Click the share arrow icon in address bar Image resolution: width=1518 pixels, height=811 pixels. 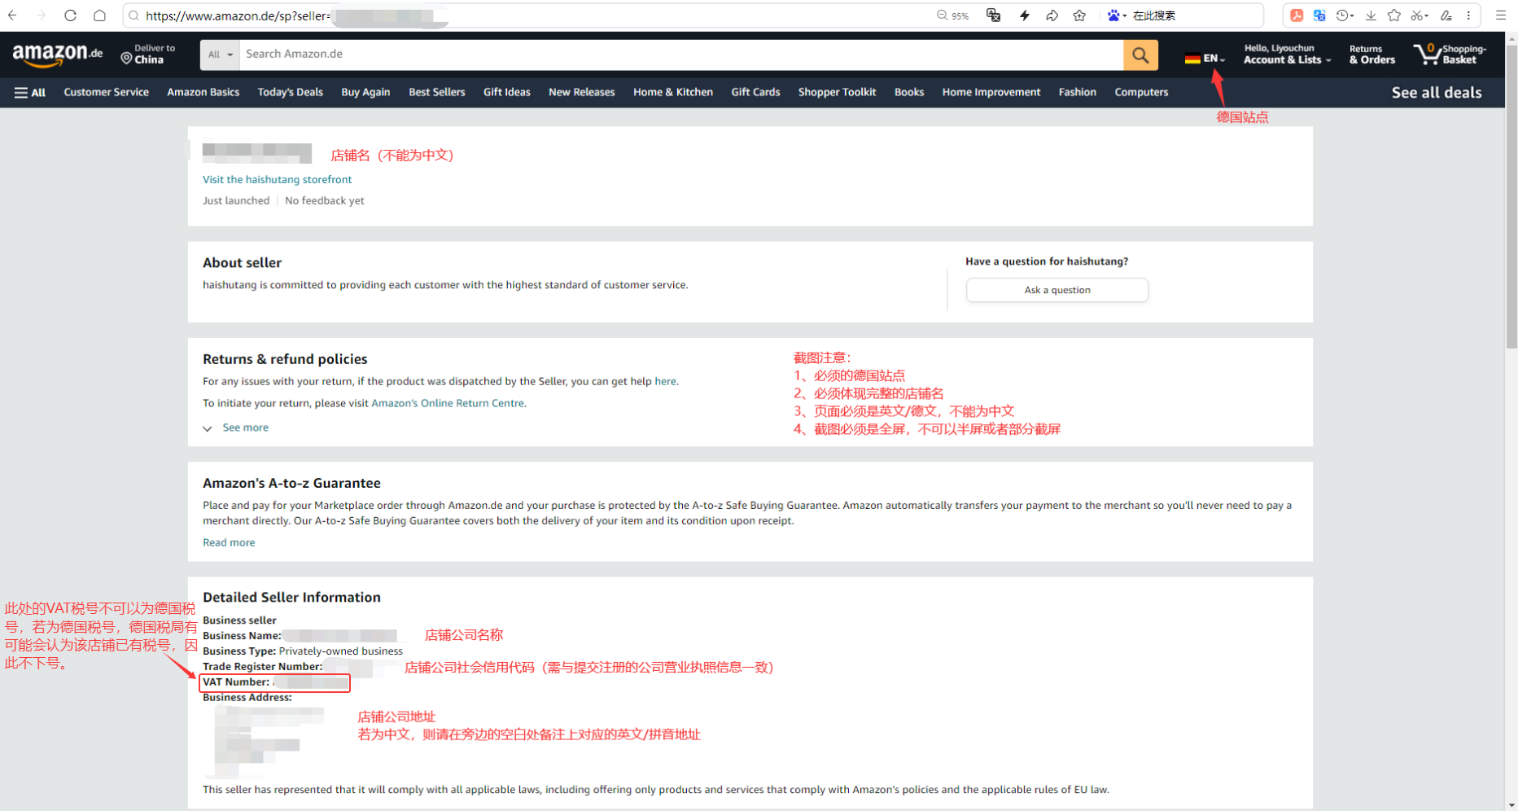click(x=1052, y=15)
